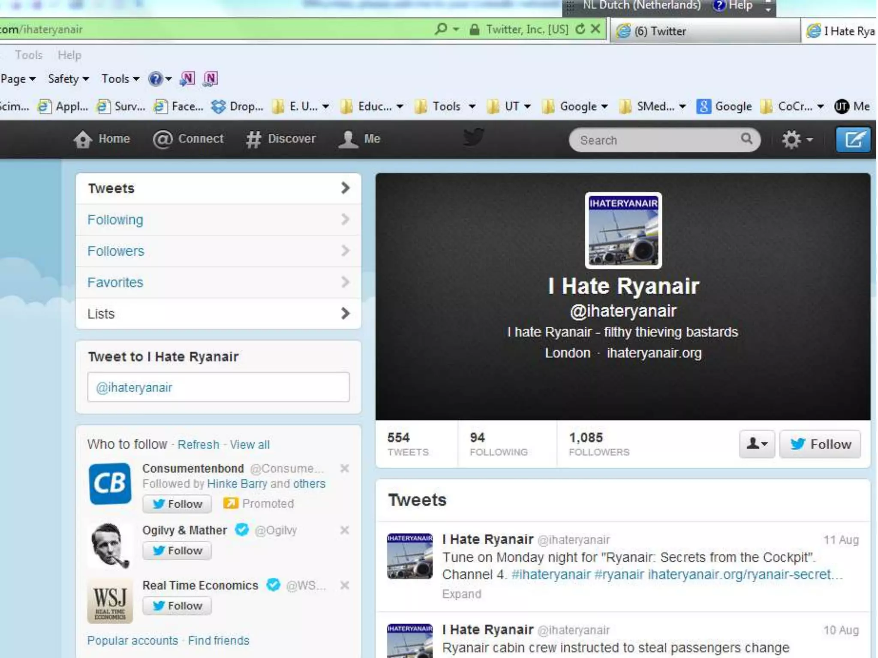Click the compose new tweet icon

(x=853, y=139)
